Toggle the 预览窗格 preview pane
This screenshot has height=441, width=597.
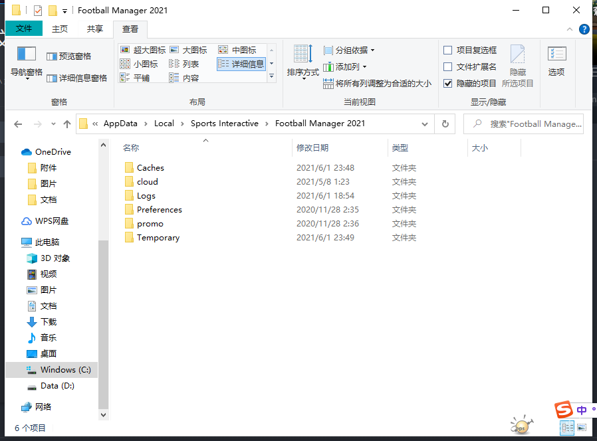69,56
